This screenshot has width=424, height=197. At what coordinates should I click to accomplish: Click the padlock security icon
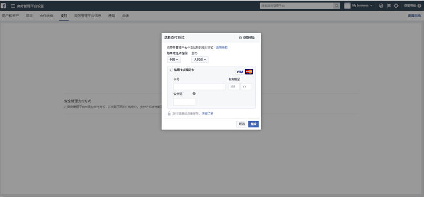click(169, 113)
